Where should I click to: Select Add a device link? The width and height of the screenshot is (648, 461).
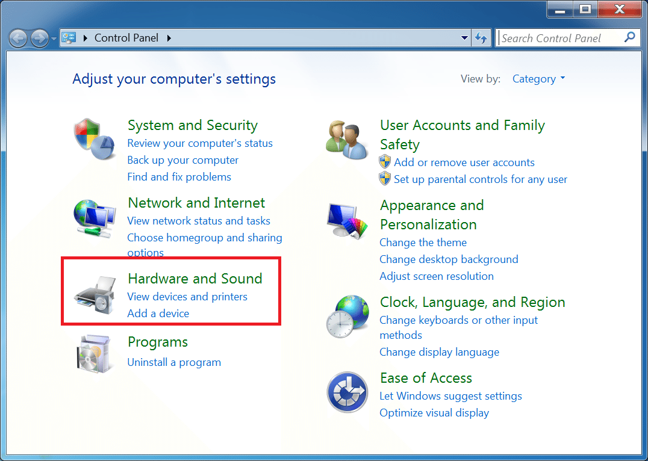[x=158, y=314]
